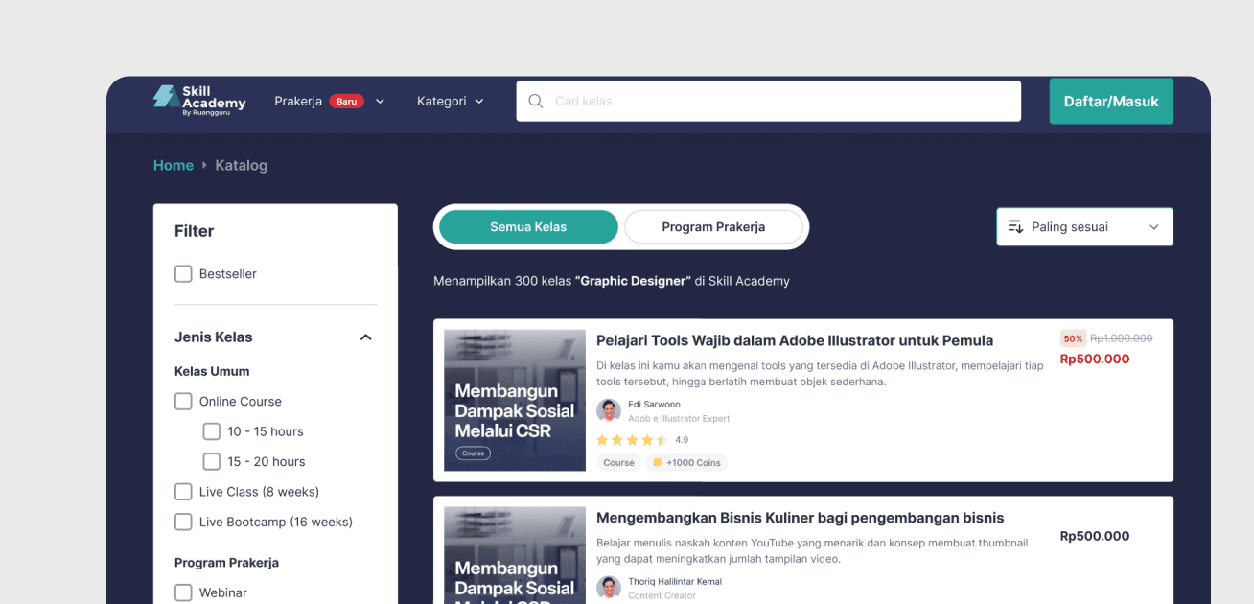Open course Pelajari Tools Wajib dalam Adobe Illustrator
Viewport: 1254px width, 604px height.
click(795, 340)
